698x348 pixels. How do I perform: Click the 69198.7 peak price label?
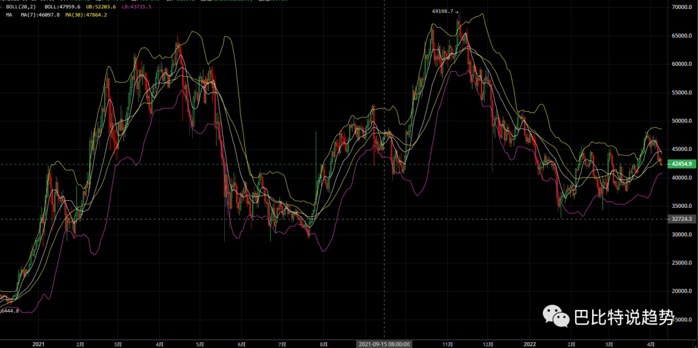(x=441, y=12)
